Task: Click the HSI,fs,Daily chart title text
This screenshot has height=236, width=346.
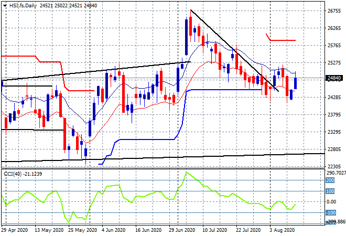Action: 23,6
